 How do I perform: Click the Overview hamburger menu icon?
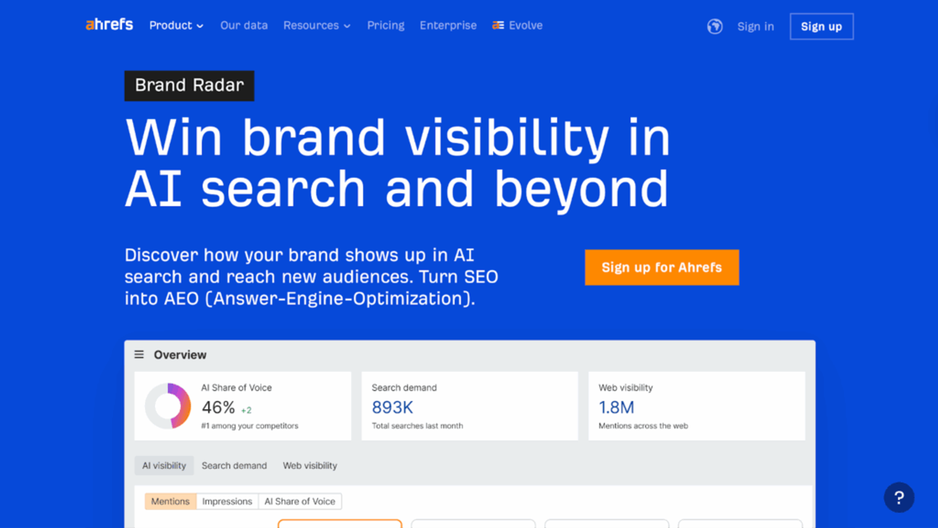click(x=139, y=355)
